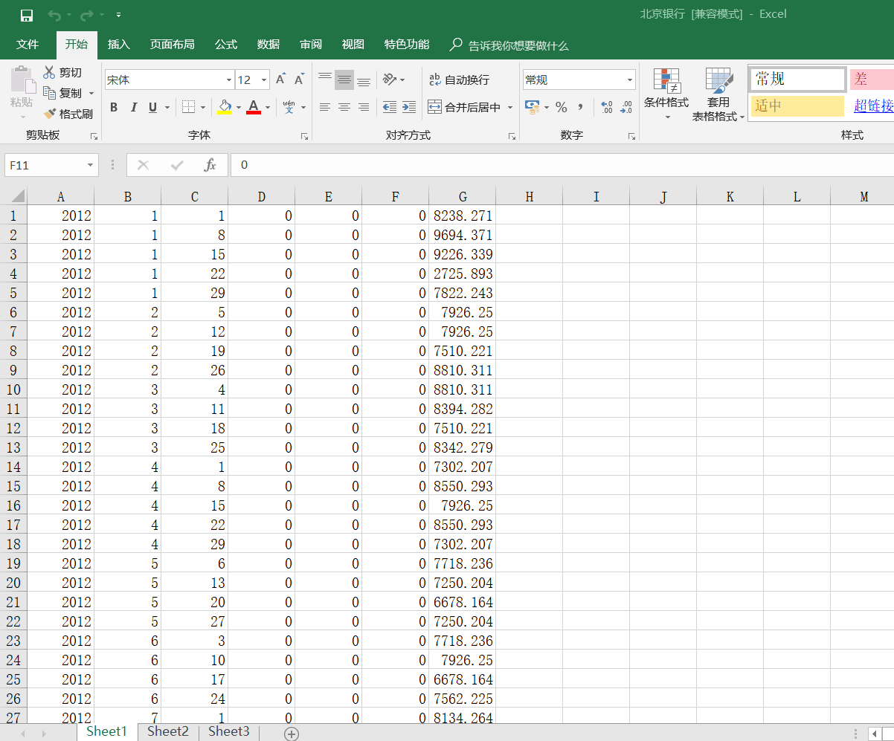Image resolution: width=894 pixels, height=741 pixels.
Task: Align cell text to the left
Action: (325, 107)
